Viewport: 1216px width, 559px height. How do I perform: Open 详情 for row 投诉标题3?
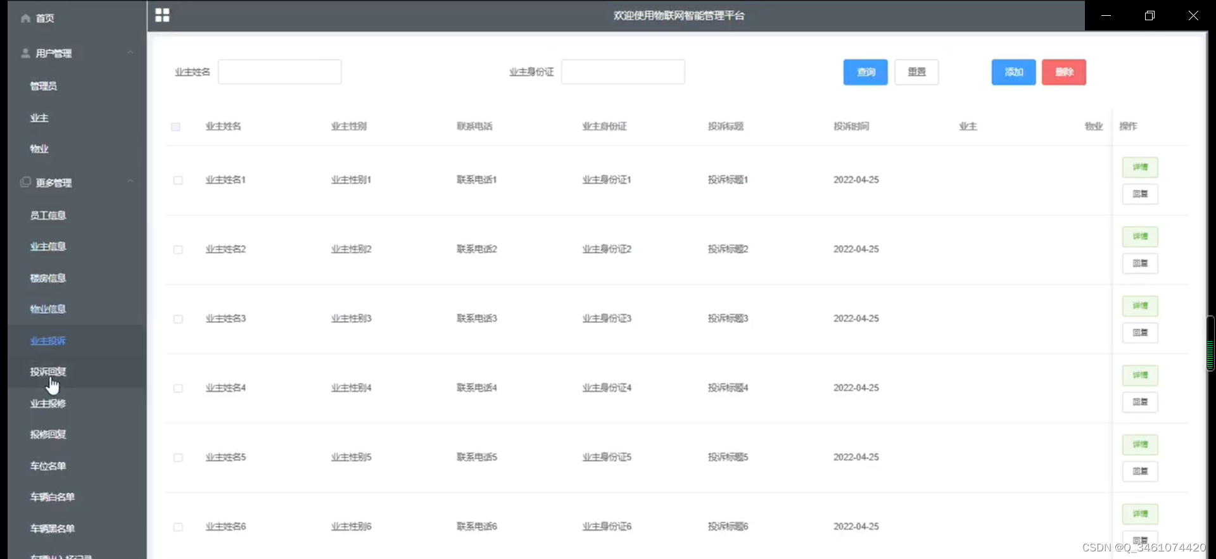1140,306
